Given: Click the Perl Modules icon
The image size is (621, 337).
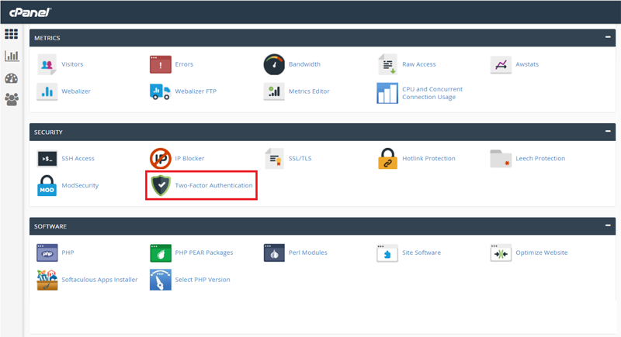Looking at the screenshot, I should coord(274,253).
